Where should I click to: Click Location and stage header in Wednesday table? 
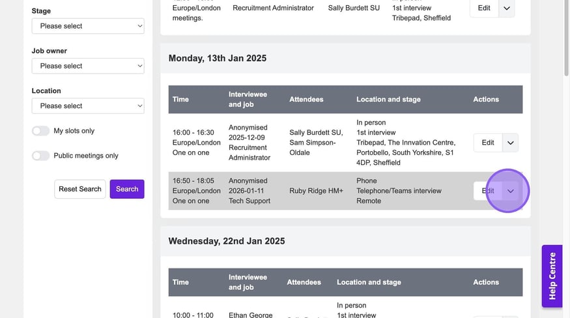pyautogui.click(x=369, y=282)
